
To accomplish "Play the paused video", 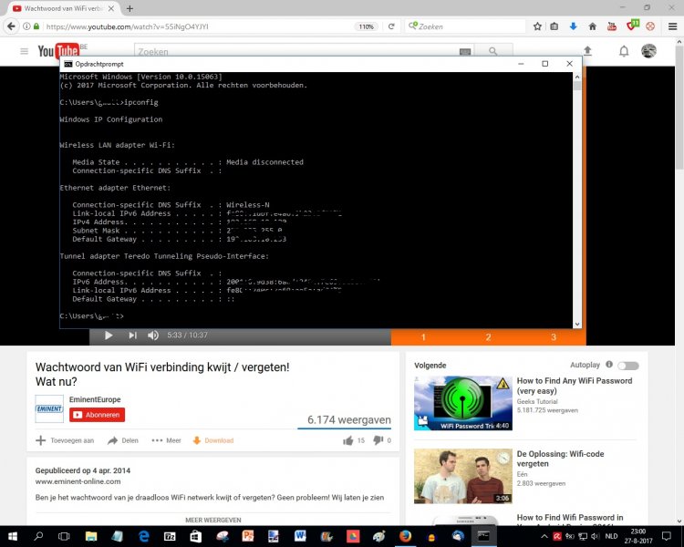I will 109,335.
